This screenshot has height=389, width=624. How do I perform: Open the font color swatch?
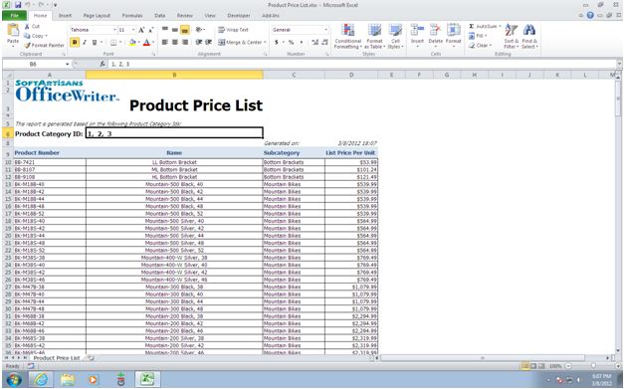pos(146,42)
